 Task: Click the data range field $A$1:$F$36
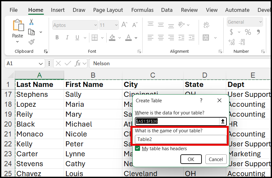[x=177, y=121]
